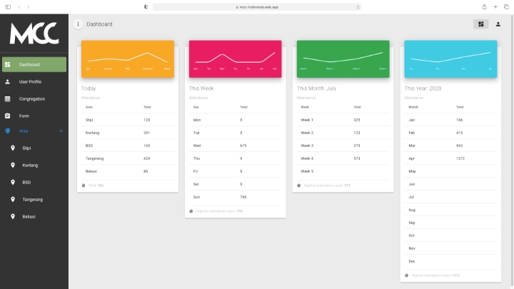
Task: Go to the Dashboard menu item
Action: (34, 64)
